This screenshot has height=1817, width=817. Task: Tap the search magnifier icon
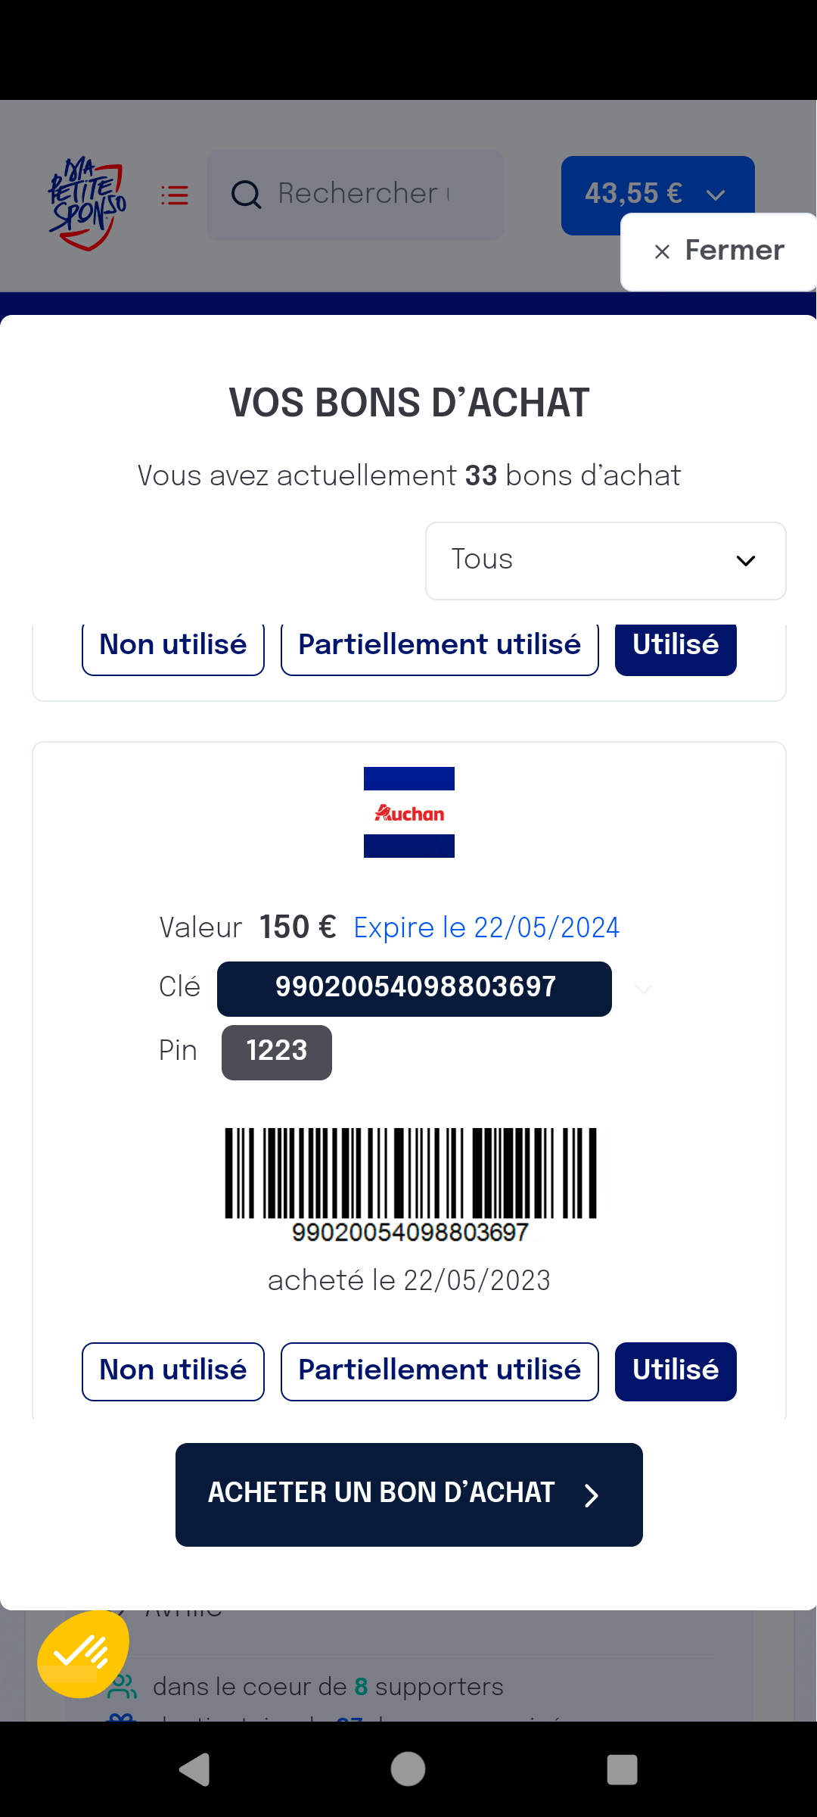coord(246,195)
